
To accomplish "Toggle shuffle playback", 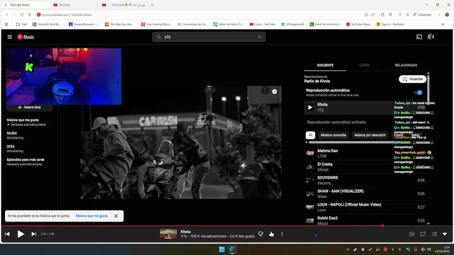I will (434, 234).
